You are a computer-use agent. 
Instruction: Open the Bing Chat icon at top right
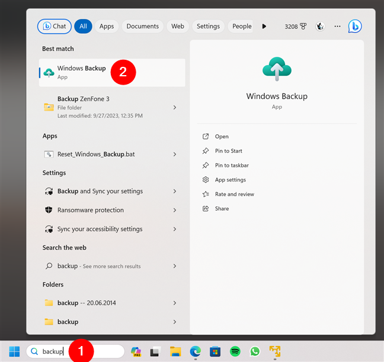coord(355,26)
